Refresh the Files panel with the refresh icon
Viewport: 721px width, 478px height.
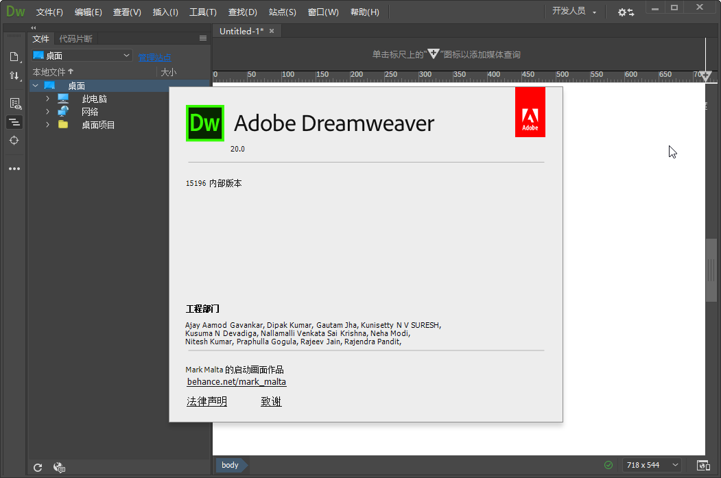click(38, 467)
